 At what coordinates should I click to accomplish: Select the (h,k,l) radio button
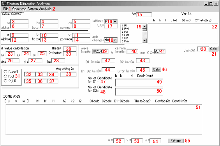tap(5, 81)
